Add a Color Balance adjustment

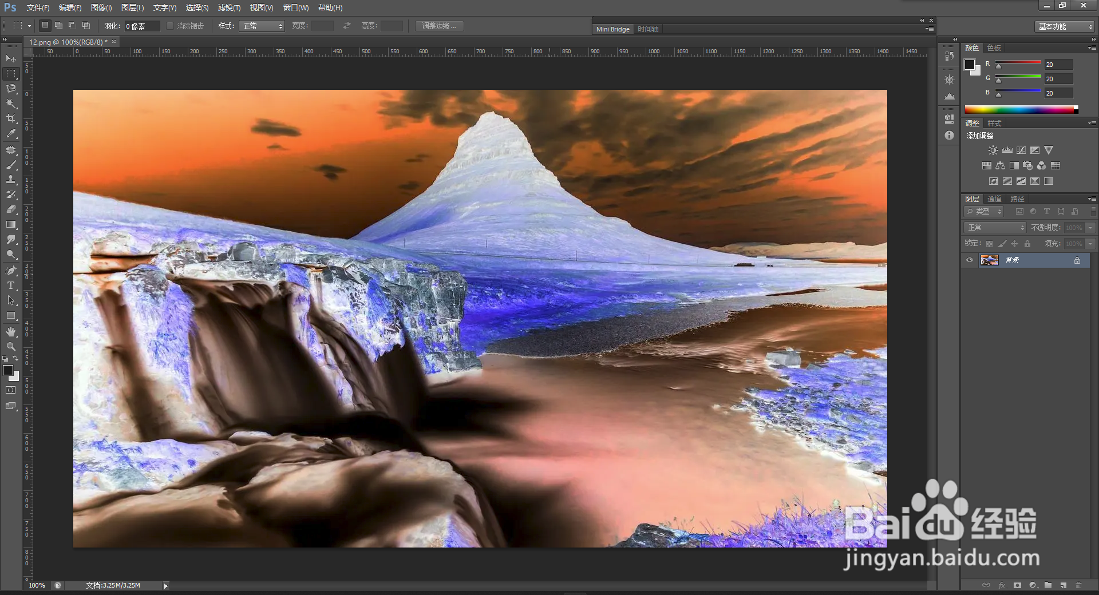point(1000,166)
